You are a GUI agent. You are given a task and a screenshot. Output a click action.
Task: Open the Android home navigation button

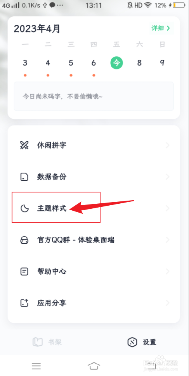[94, 366]
